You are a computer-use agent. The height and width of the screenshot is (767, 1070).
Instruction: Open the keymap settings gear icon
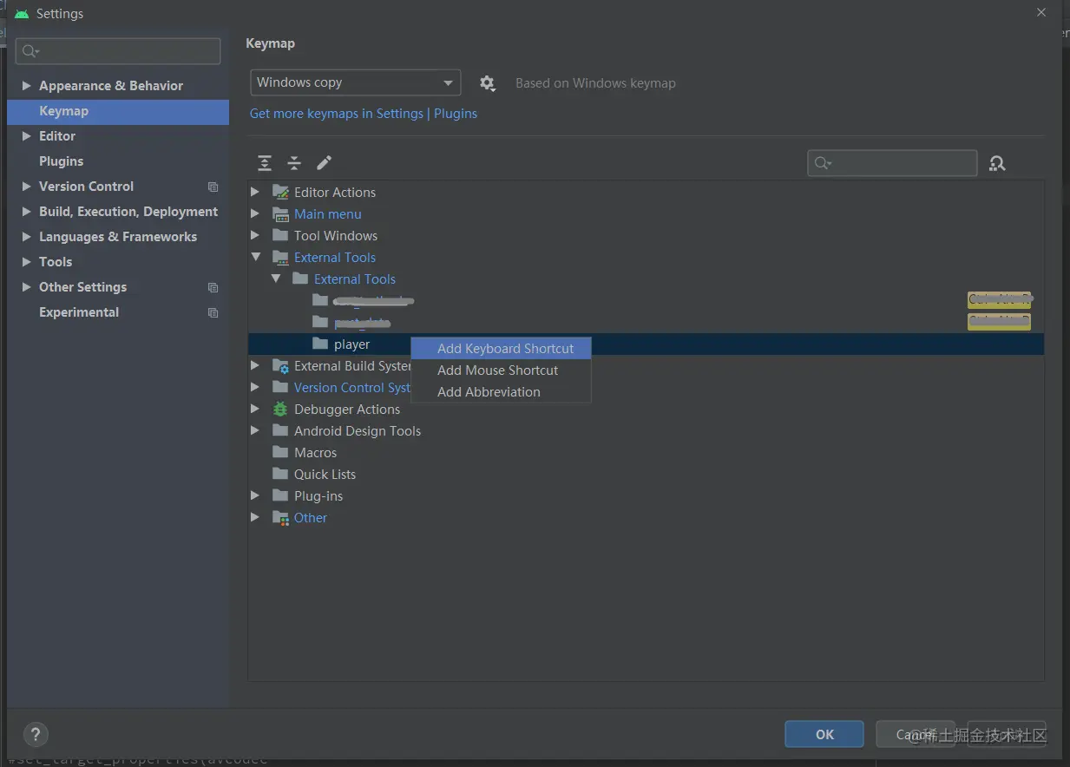[487, 82]
